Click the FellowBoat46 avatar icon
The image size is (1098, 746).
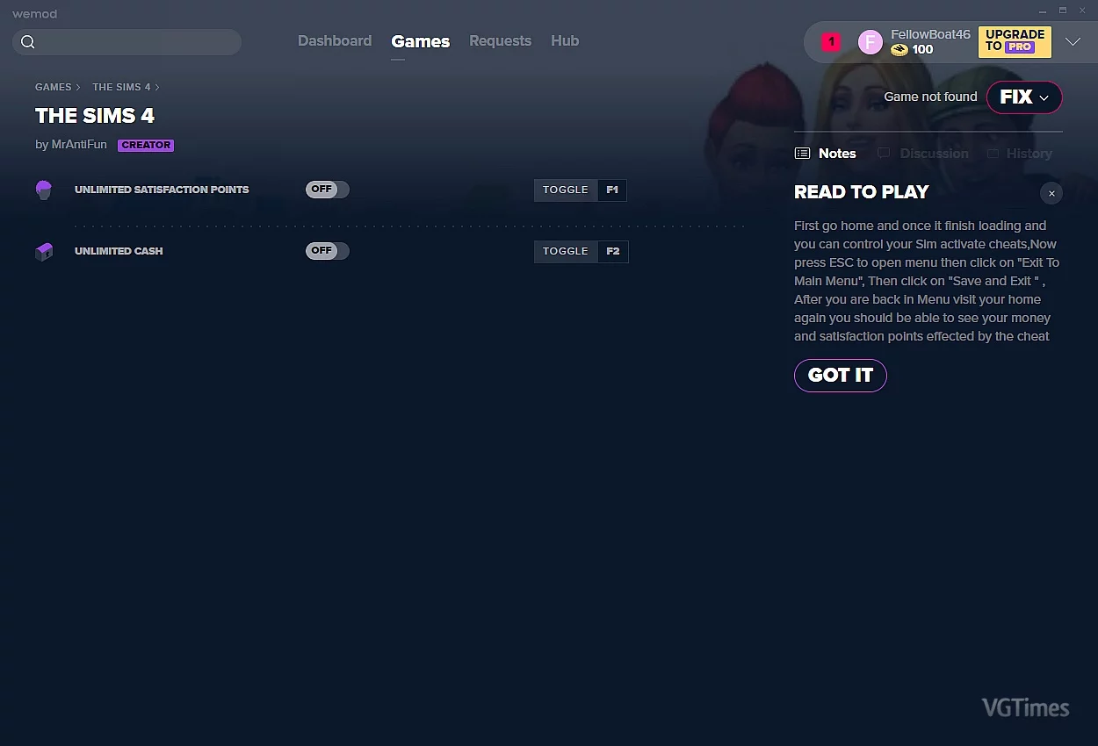pyautogui.click(x=870, y=42)
